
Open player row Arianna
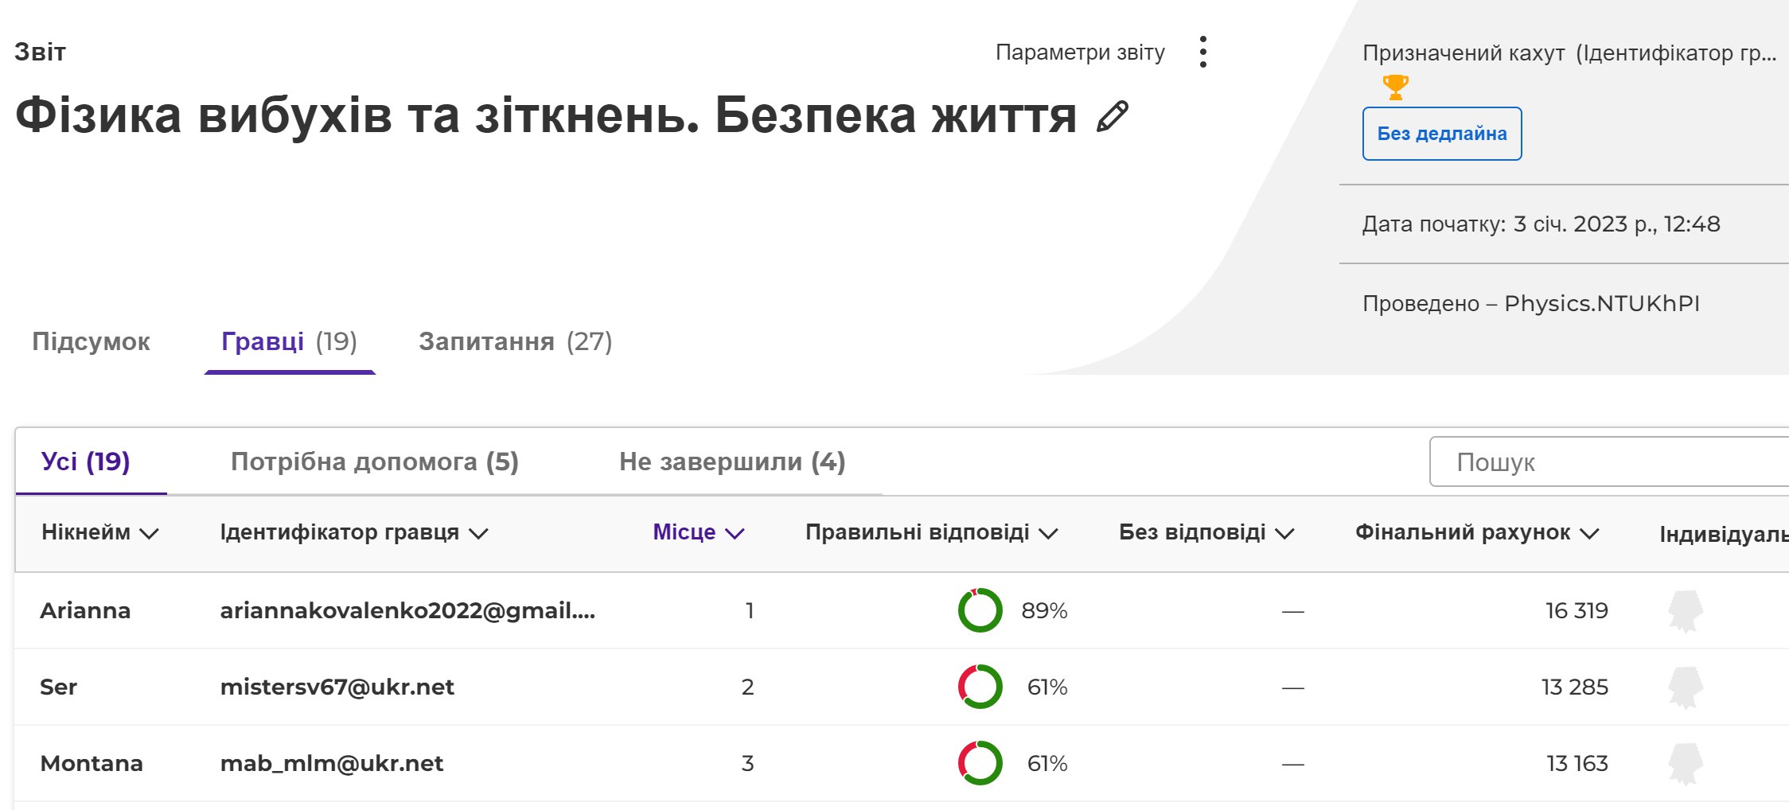coord(902,610)
